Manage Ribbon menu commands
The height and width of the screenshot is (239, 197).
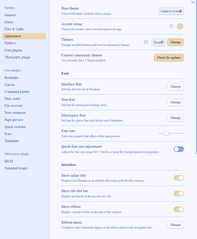pyautogui.click(x=175, y=225)
